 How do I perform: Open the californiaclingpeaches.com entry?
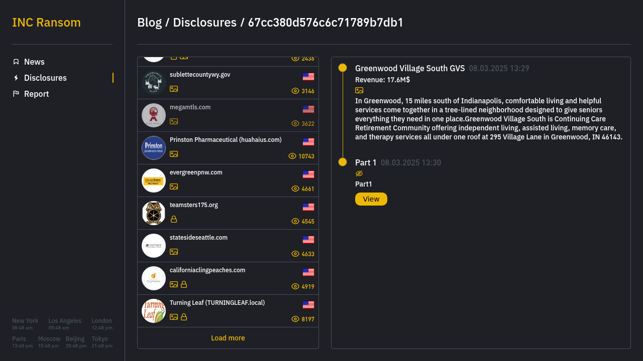pyautogui.click(x=228, y=278)
